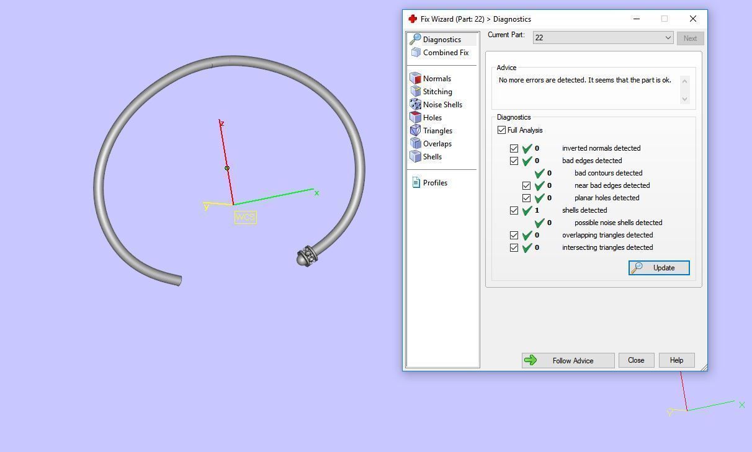Click green checkmark beside overlapping triangles
Viewport: 752px width, 452px height.
pos(527,236)
